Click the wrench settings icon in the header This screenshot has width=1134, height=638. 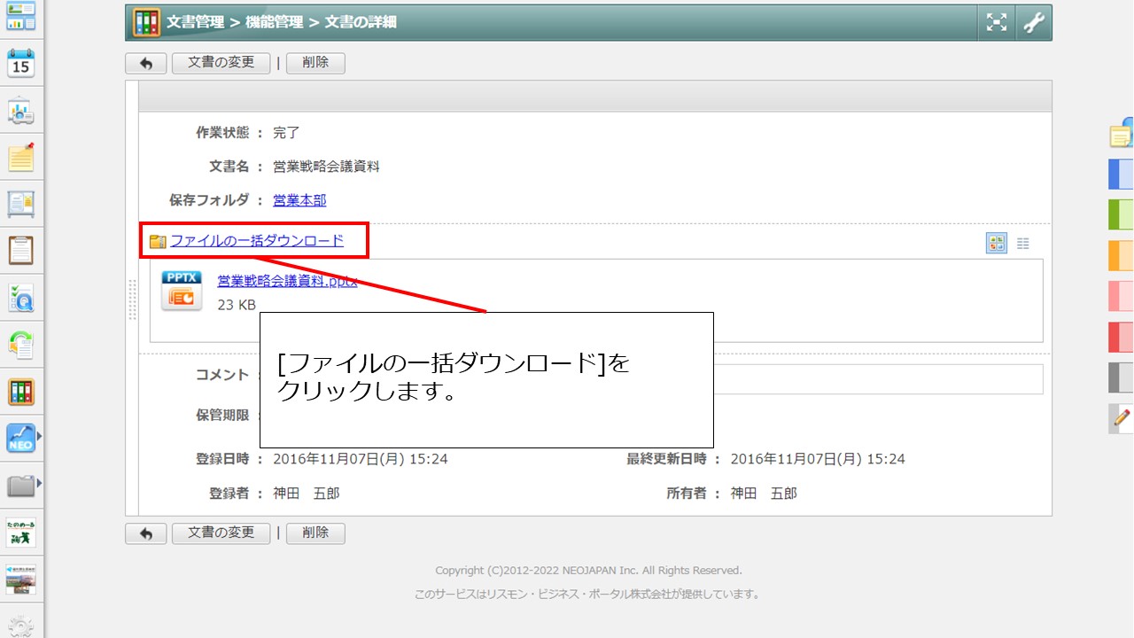(x=1033, y=22)
